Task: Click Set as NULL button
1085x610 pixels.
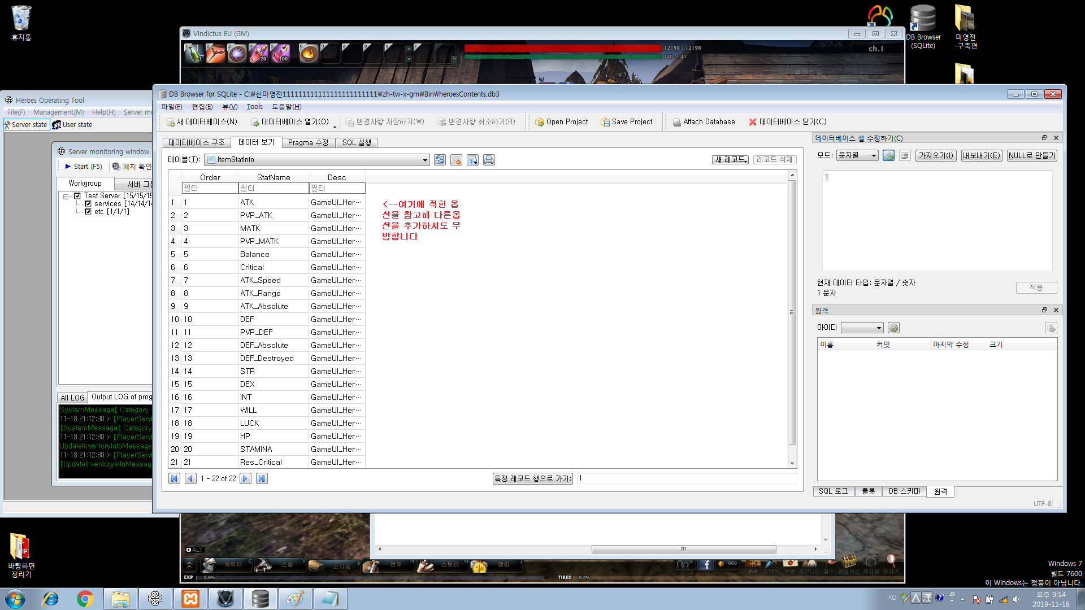Action: [1032, 155]
